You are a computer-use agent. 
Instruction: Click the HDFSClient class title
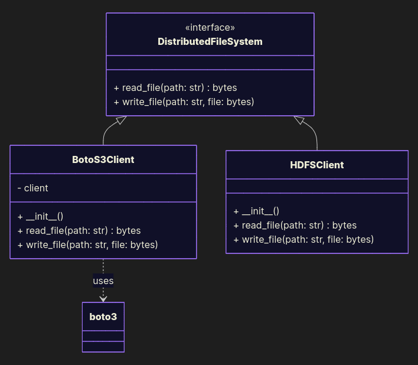click(317, 165)
